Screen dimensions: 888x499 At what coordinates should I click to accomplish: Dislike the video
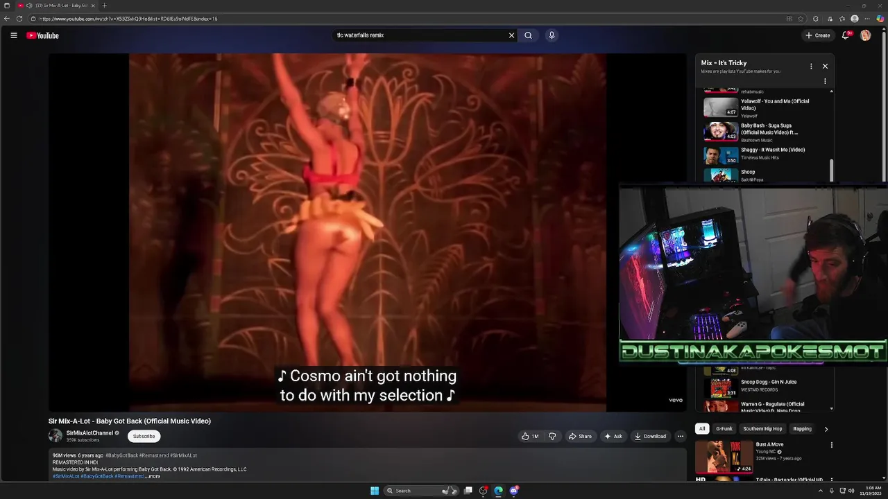click(x=552, y=436)
